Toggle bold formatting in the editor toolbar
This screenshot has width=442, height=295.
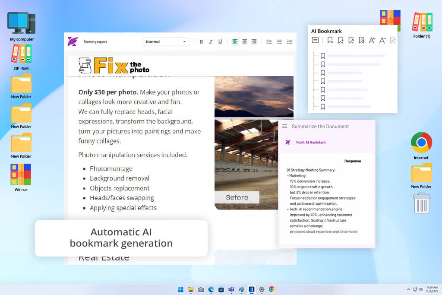(201, 42)
